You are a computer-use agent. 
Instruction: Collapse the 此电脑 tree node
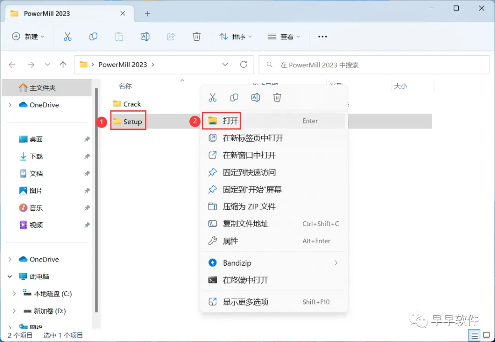10,277
